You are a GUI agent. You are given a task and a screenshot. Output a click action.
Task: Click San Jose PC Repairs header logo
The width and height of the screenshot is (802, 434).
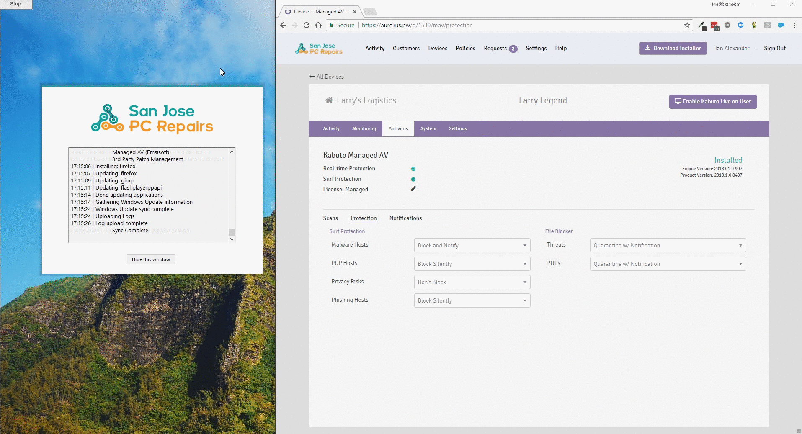coord(319,49)
